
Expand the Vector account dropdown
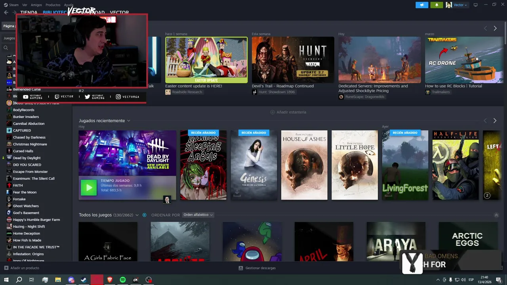tap(466, 5)
